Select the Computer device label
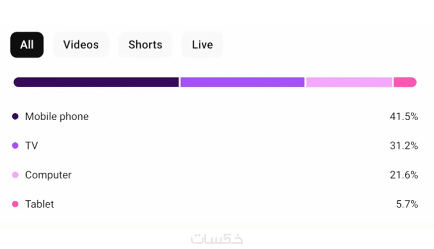Image resolution: width=434 pixels, height=249 pixels. pyautogui.click(x=48, y=175)
